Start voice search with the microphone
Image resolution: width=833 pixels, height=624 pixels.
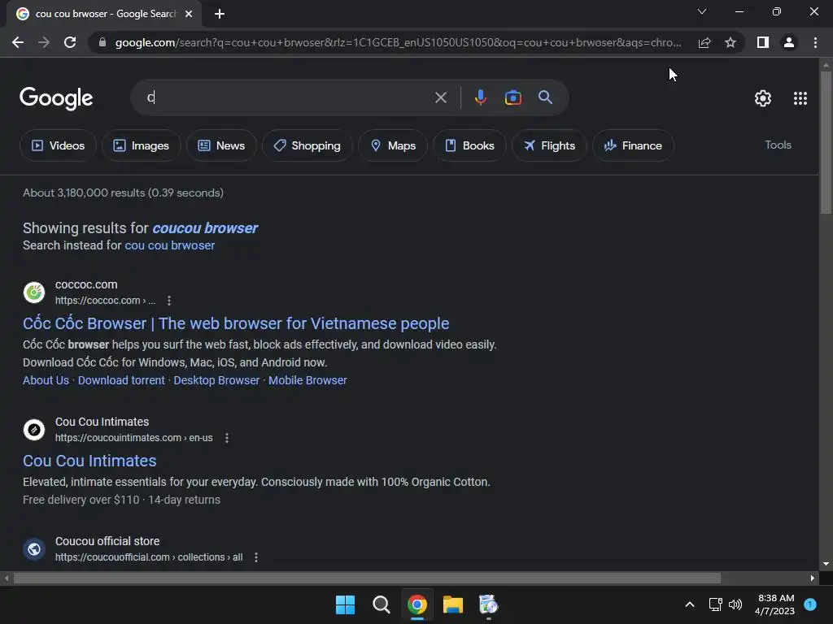point(480,97)
